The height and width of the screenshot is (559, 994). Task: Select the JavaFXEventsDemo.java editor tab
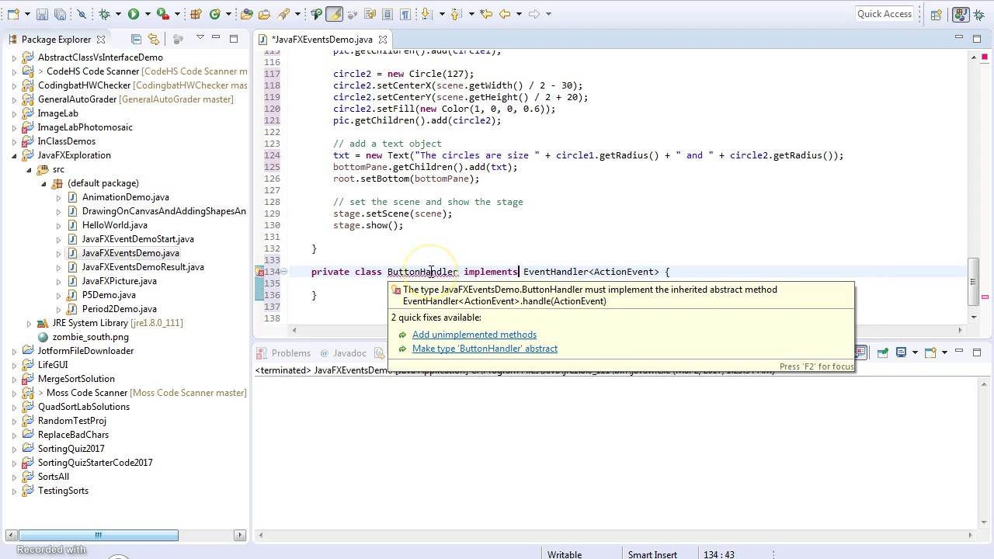coord(321,40)
